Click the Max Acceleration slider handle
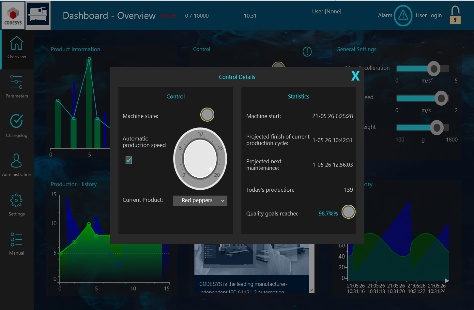 click(x=434, y=69)
